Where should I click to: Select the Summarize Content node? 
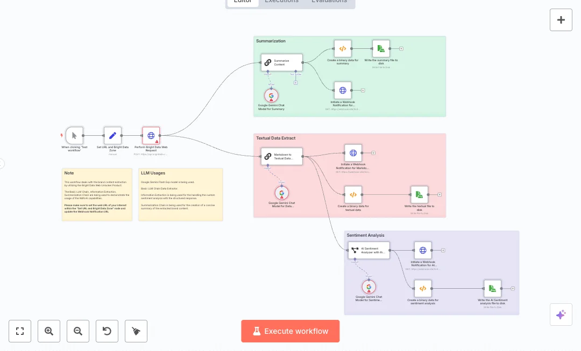[282, 62]
